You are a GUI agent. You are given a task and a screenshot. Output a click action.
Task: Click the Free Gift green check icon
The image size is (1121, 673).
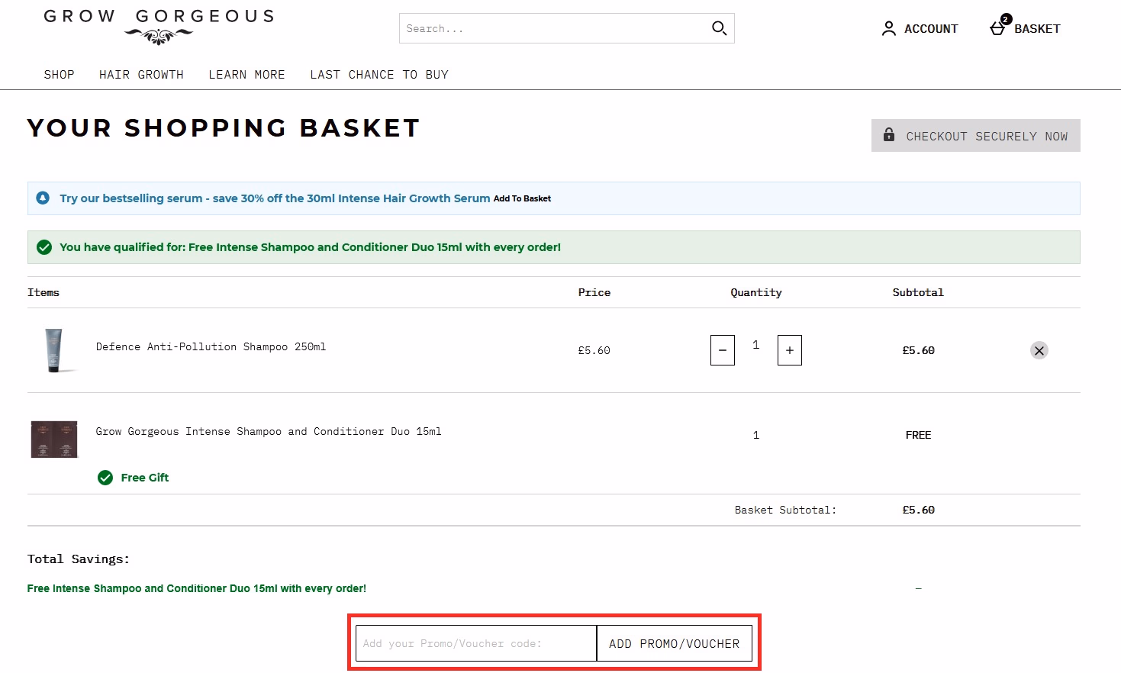pos(105,478)
